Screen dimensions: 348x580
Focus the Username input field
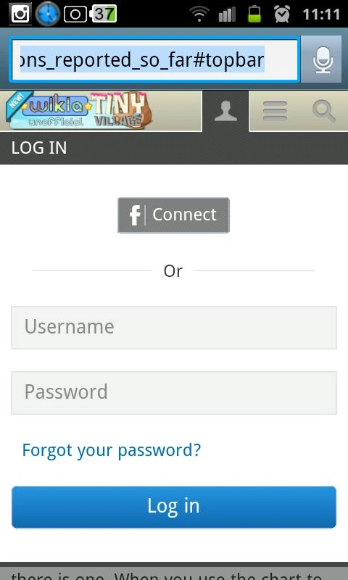click(x=174, y=328)
